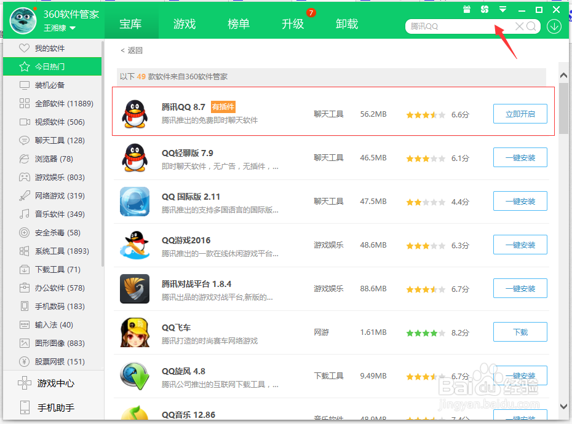Open the 卸载 tab

(x=346, y=24)
